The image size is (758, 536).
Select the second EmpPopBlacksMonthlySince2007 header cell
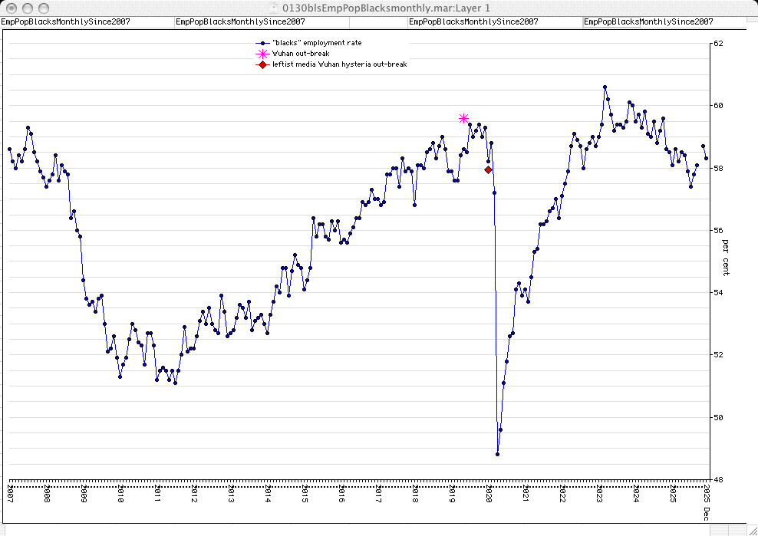(x=240, y=22)
